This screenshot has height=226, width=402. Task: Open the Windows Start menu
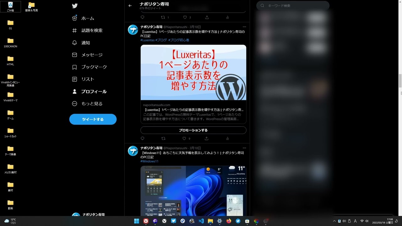(137, 221)
